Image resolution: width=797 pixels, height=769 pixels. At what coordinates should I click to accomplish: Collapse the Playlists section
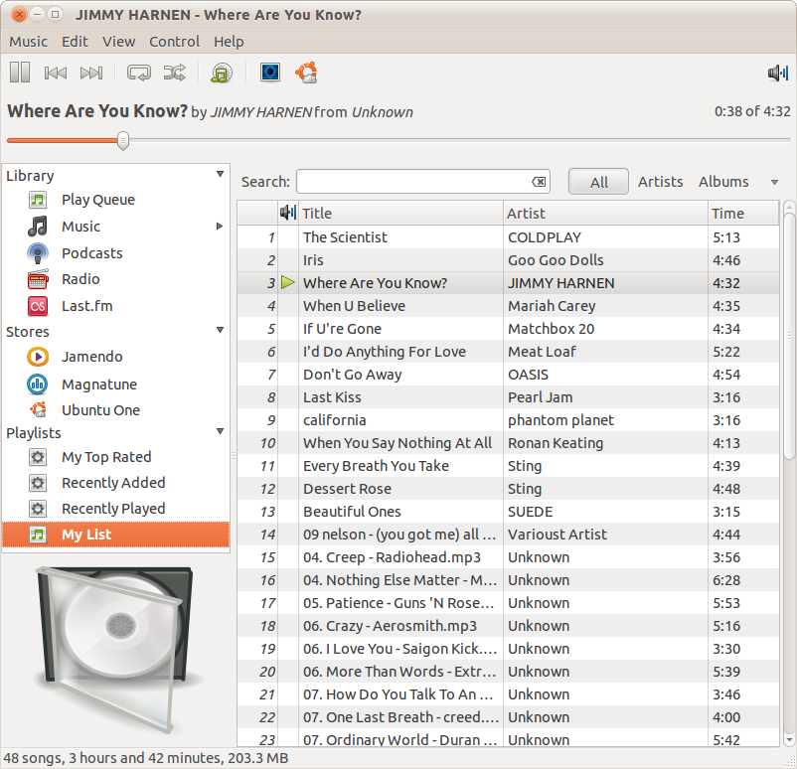(x=220, y=431)
